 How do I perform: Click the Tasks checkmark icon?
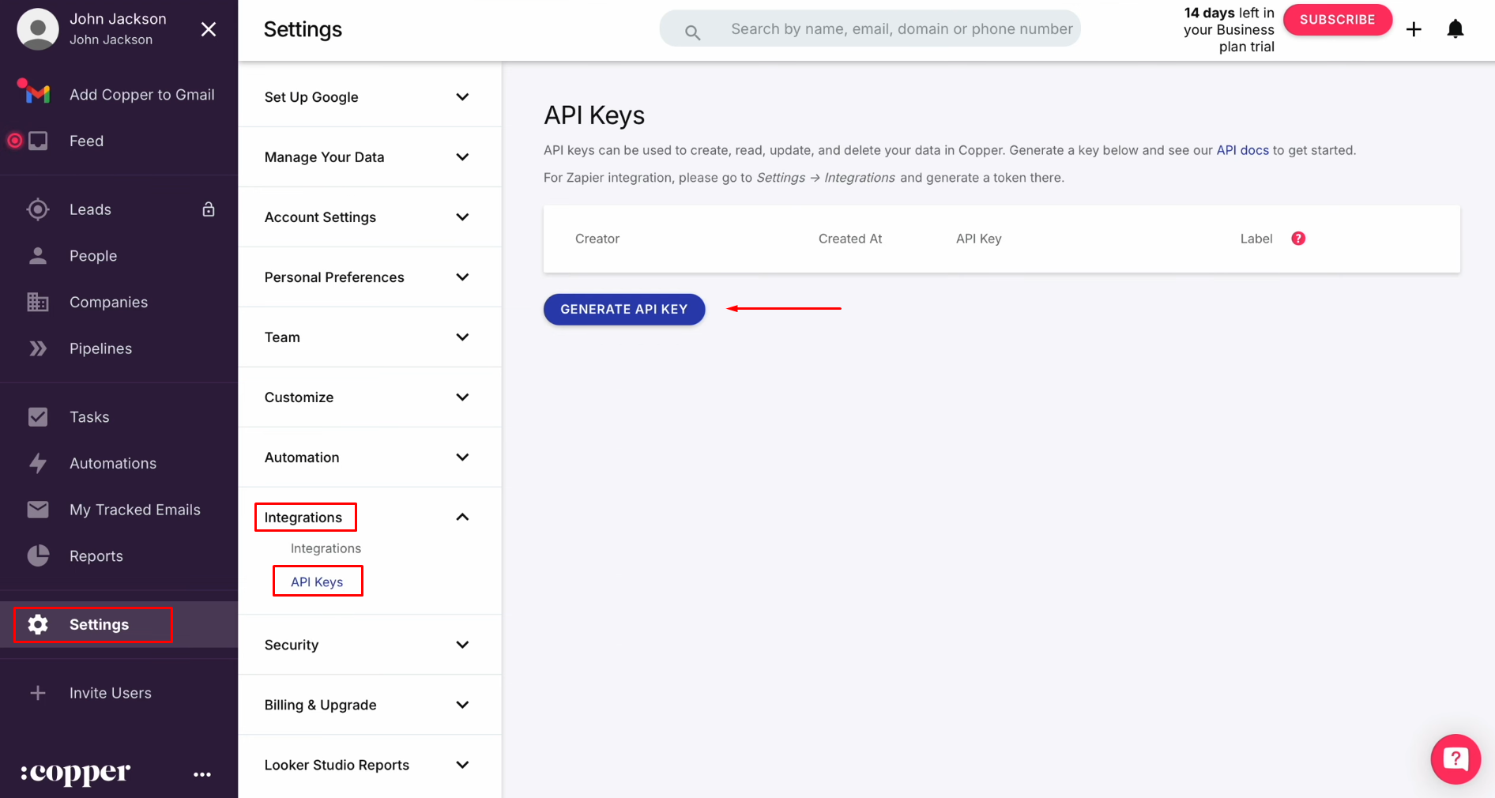click(x=38, y=417)
